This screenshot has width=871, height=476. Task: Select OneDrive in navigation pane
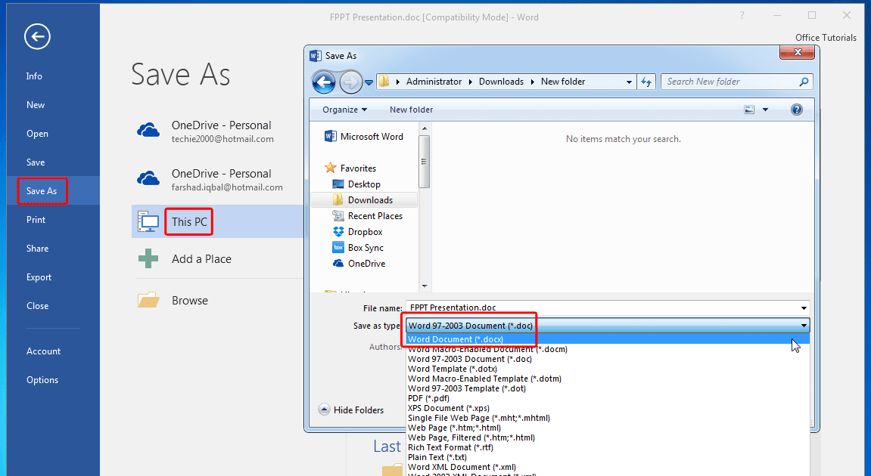(x=359, y=264)
